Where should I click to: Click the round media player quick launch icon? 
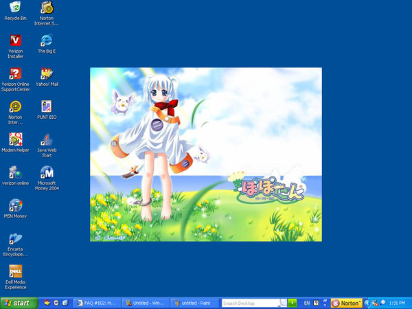pyautogui.click(x=56, y=303)
